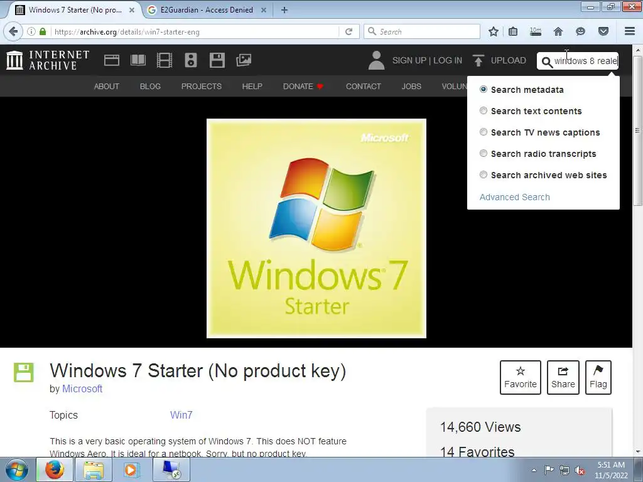Select Search TV news captions option
The height and width of the screenshot is (482, 643).
click(x=484, y=132)
